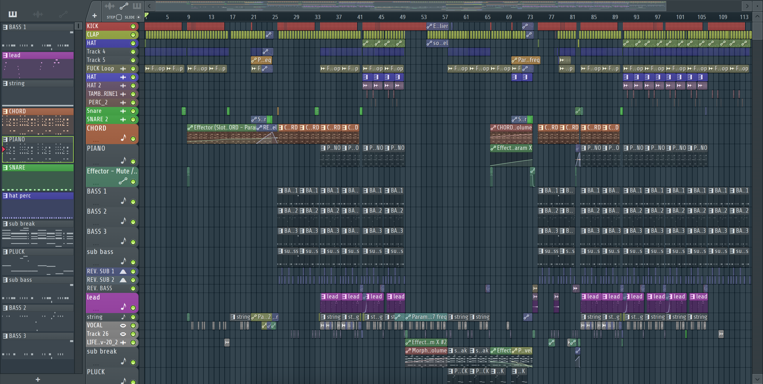Select the Param...7 freq clip on string track
This screenshot has width=763, height=384.
pos(426,317)
